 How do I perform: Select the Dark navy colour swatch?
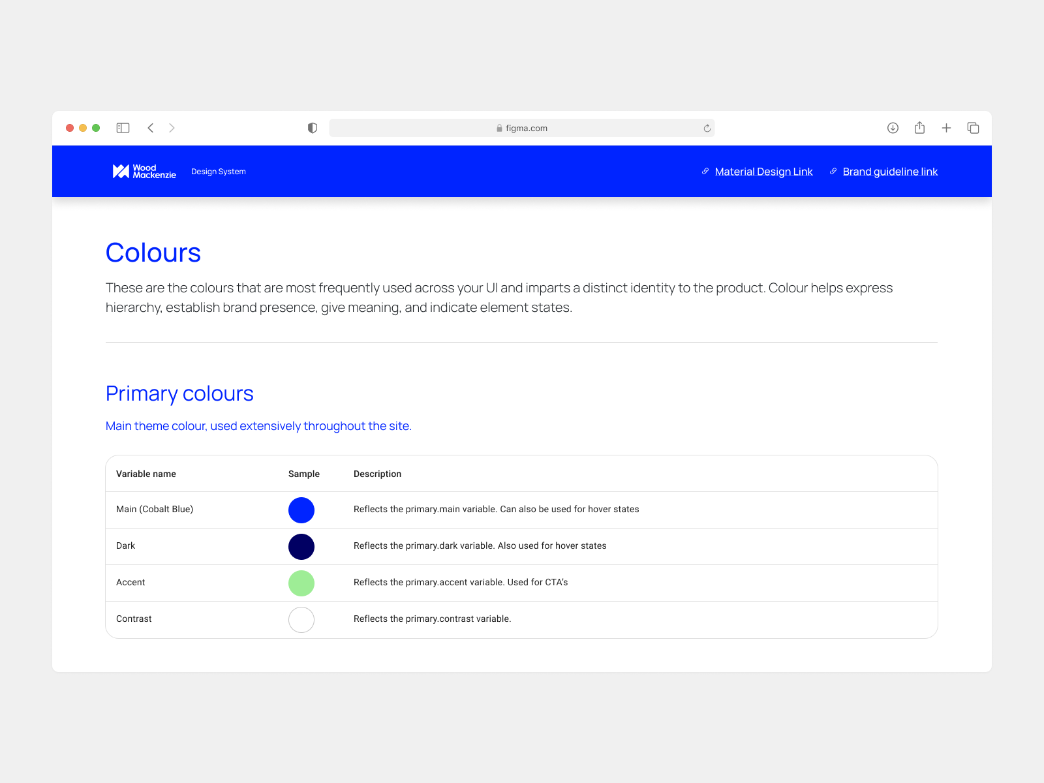(301, 546)
